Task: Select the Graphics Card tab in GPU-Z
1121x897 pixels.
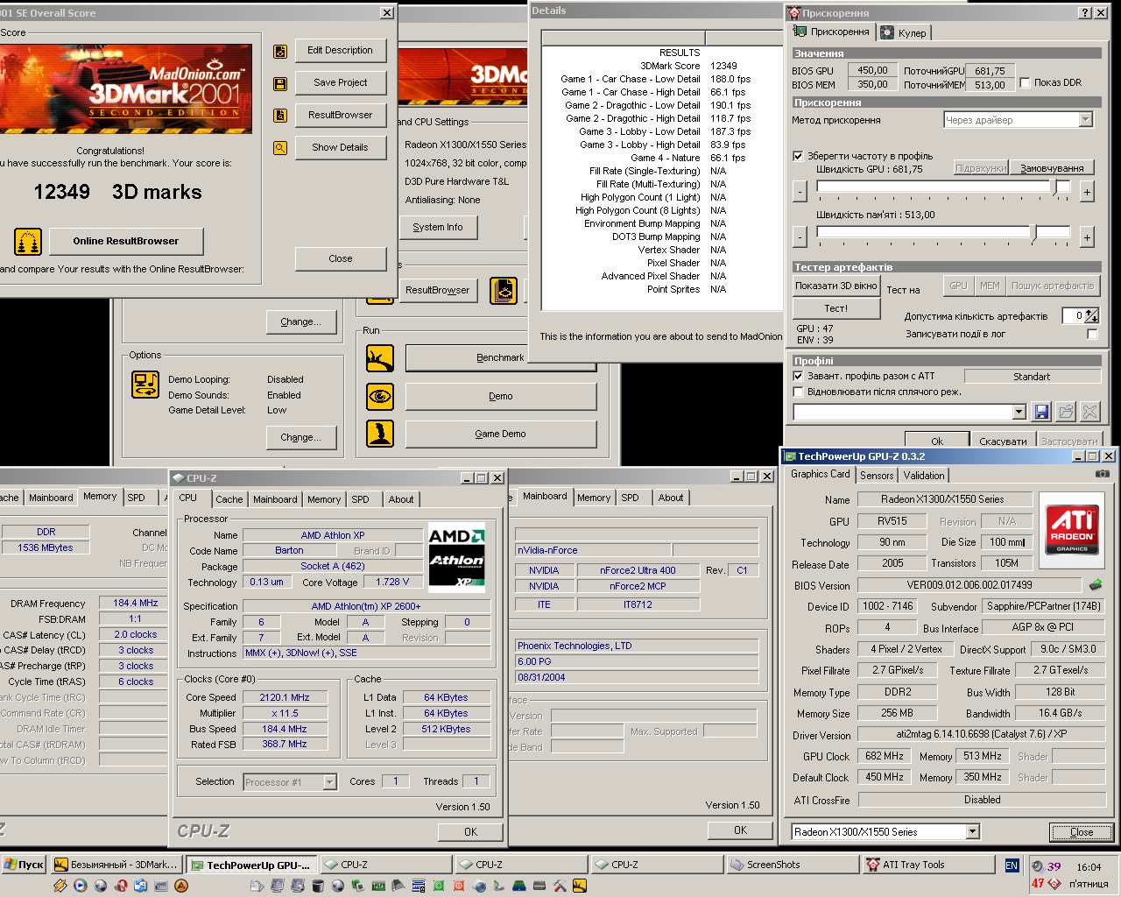Action: (x=820, y=474)
